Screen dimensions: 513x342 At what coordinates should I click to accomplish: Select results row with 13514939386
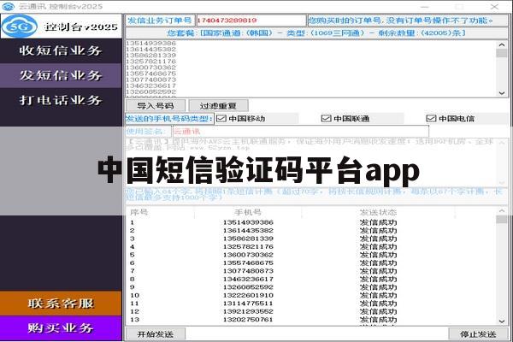coord(311,222)
